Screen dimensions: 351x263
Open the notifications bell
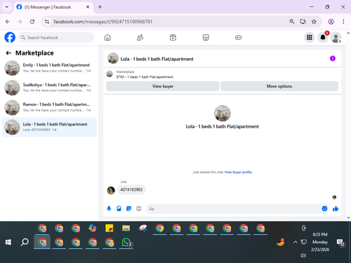tap(323, 37)
